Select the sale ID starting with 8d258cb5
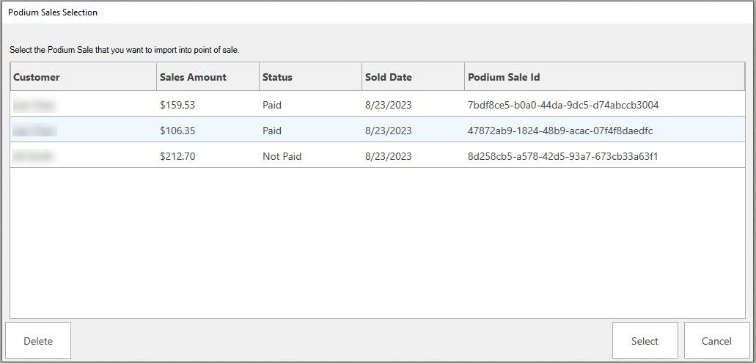 click(562, 156)
